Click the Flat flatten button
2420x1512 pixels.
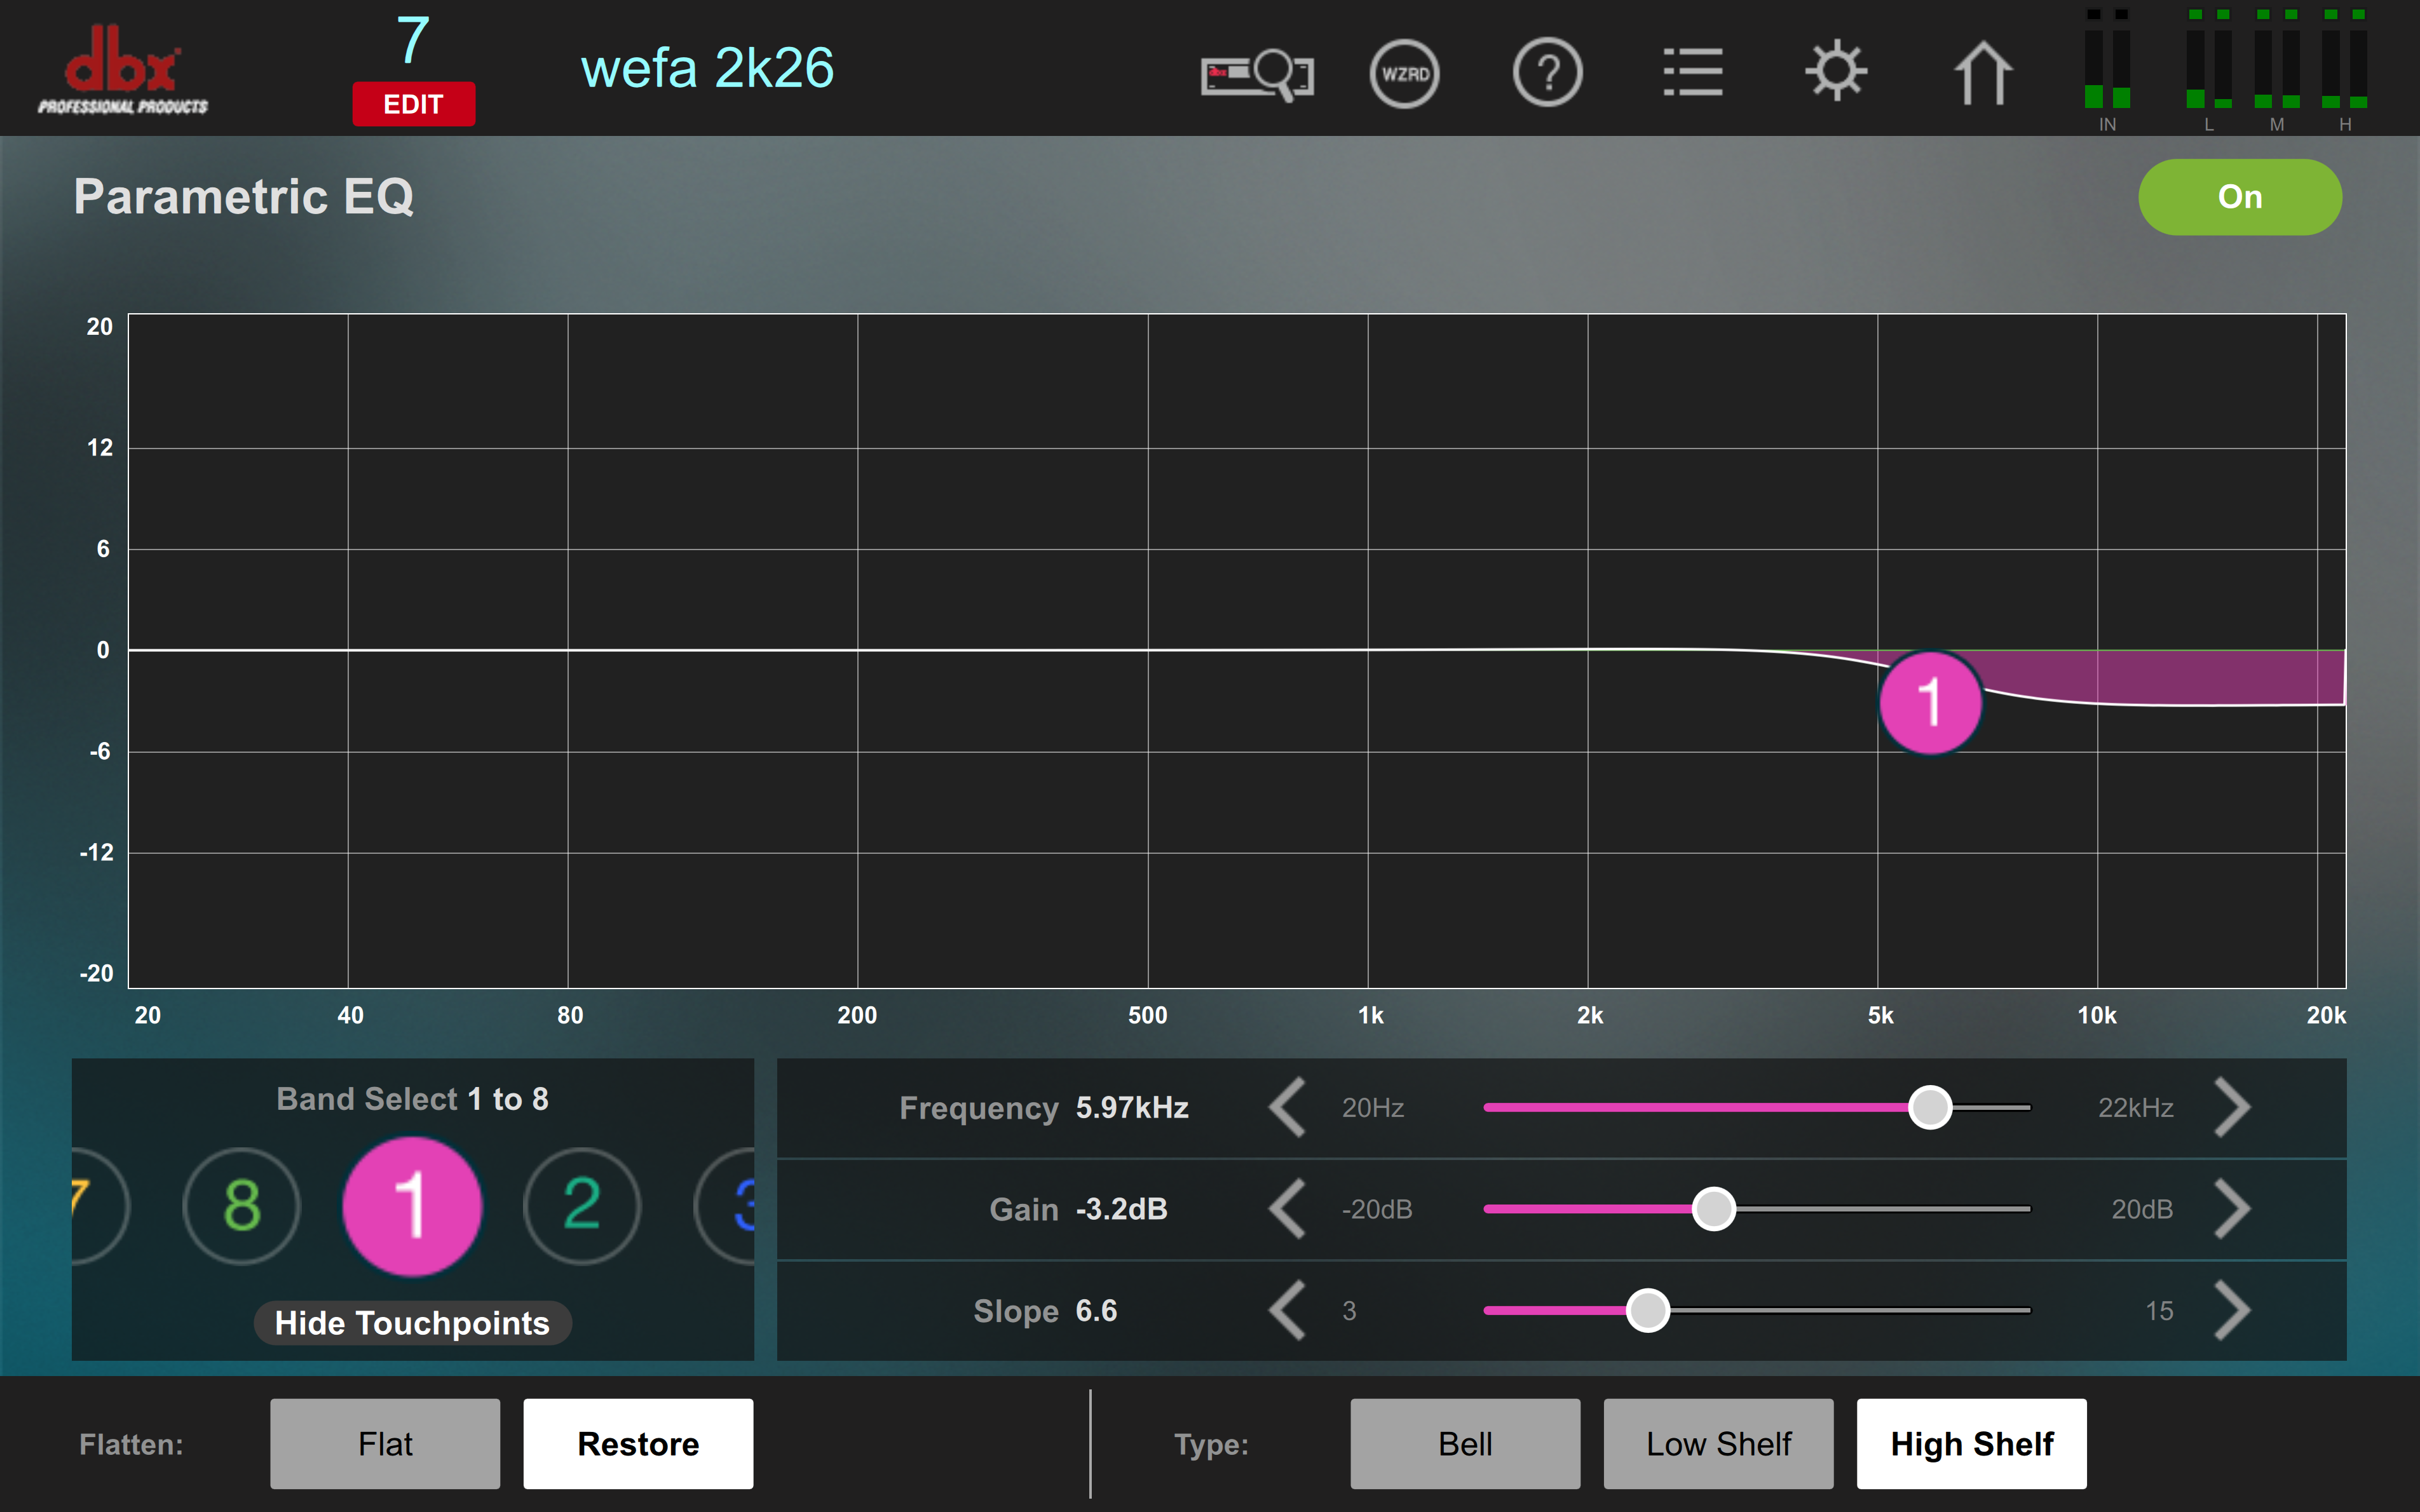point(385,1443)
